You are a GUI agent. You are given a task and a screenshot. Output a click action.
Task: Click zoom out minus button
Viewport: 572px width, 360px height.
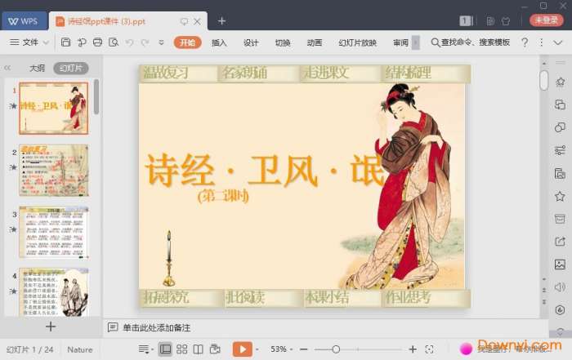click(x=303, y=349)
